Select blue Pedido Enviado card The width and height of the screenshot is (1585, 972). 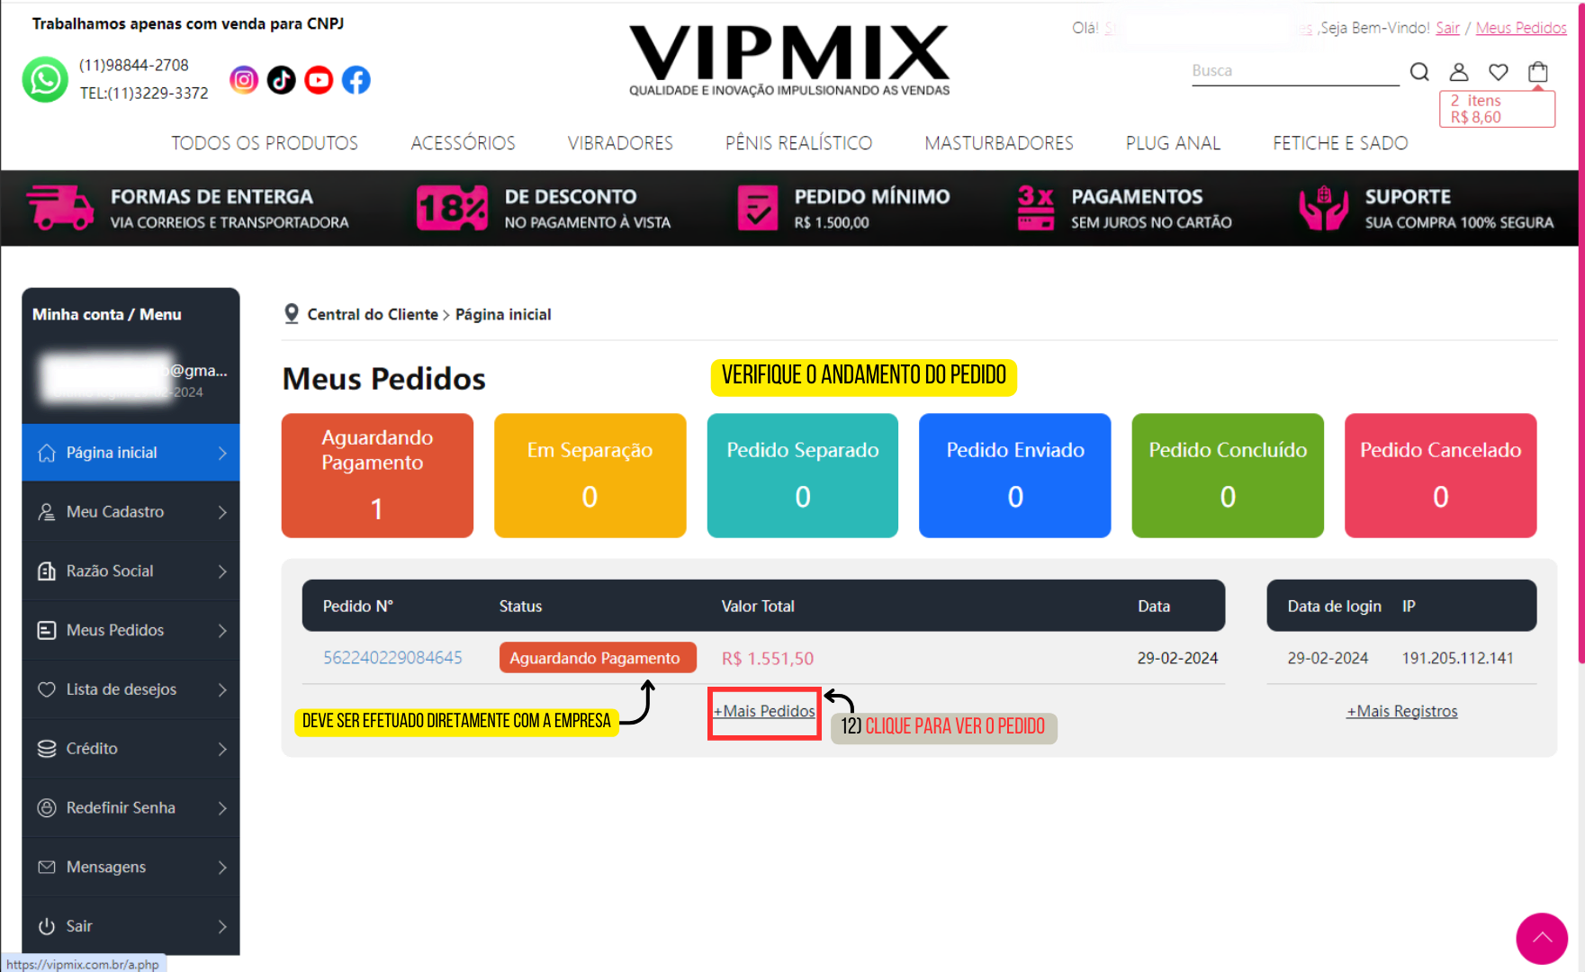click(1014, 475)
